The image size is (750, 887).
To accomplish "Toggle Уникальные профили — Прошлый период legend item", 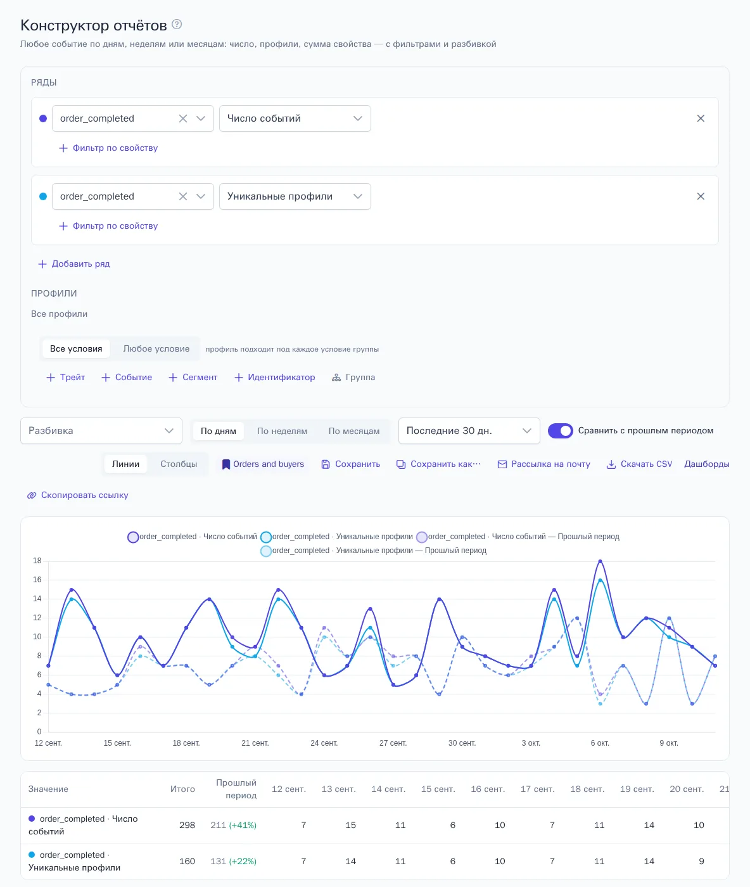I will 374,551.
